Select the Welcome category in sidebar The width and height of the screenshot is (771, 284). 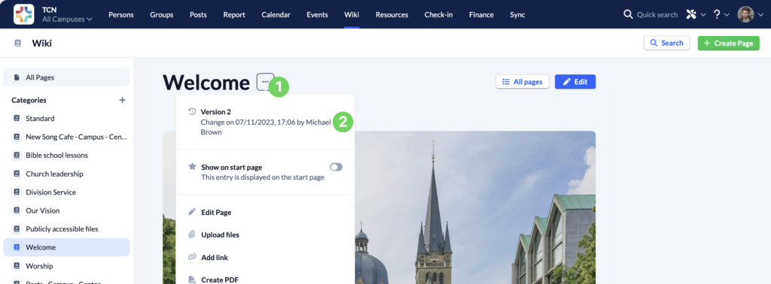66,247
